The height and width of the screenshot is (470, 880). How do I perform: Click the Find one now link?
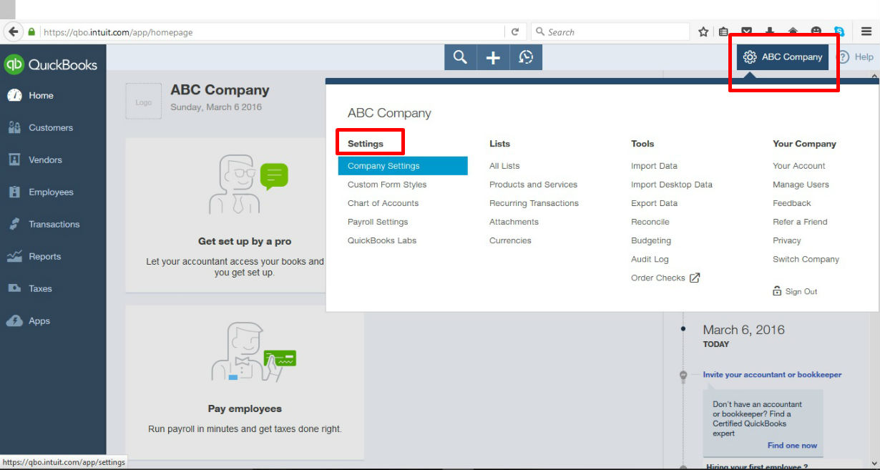tap(792, 445)
